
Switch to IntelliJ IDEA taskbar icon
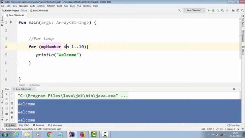72,135
